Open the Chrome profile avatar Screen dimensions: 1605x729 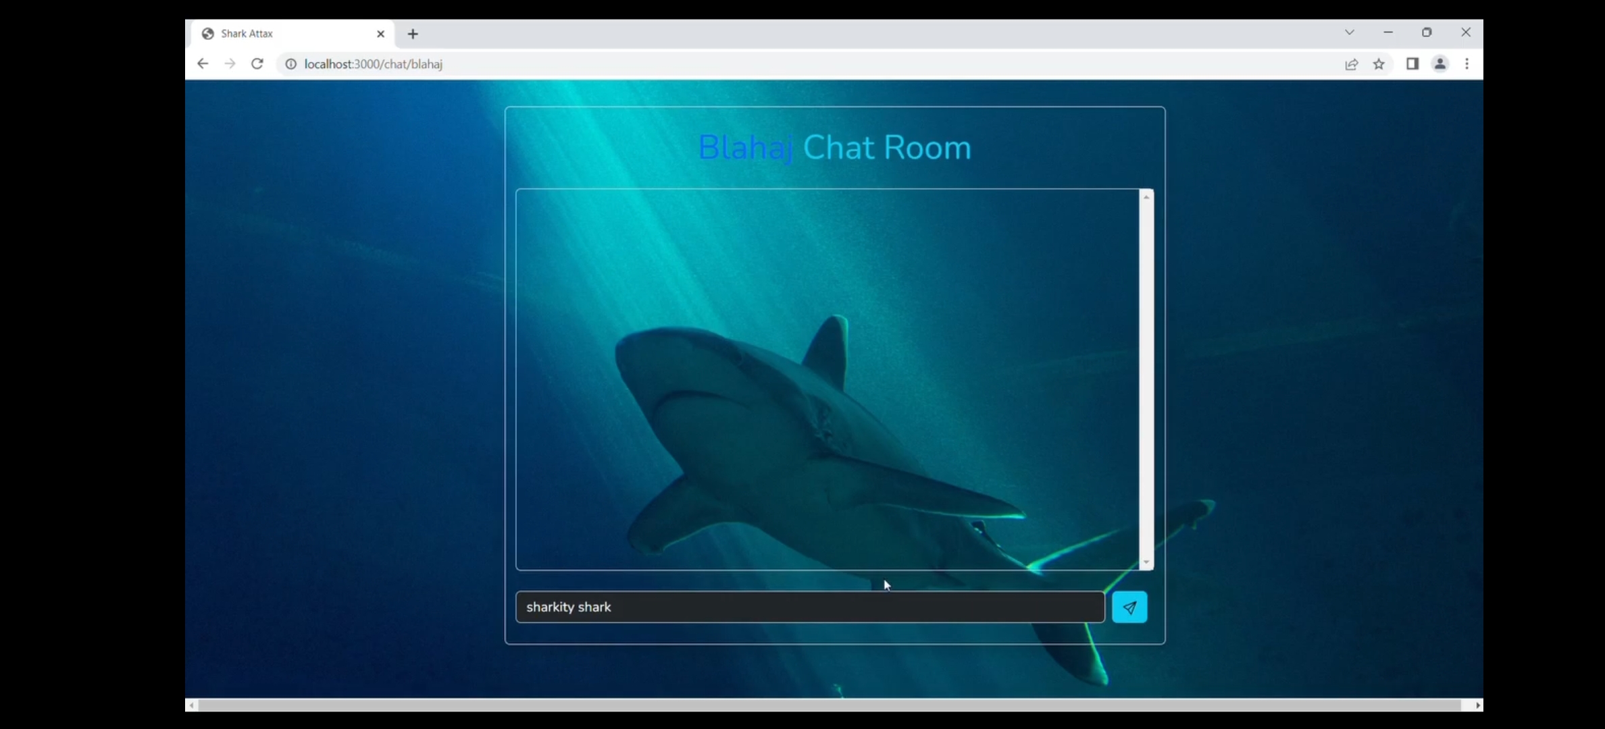(x=1440, y=63)
